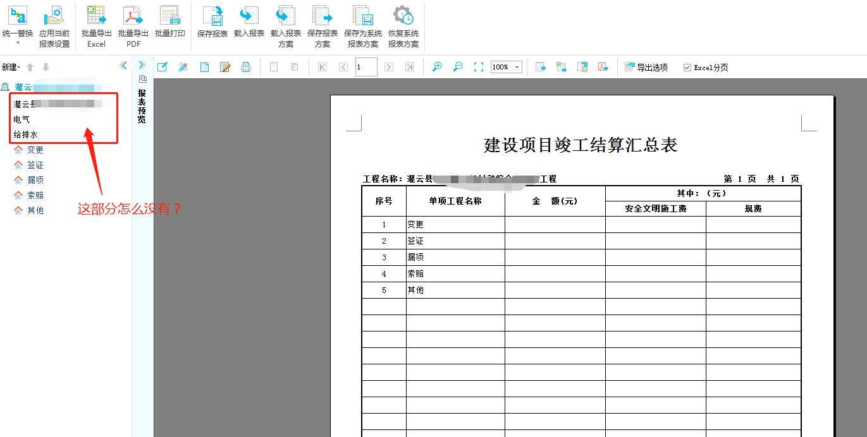The width and height of the screenshot is (867, 437).
Task: Click table cell 签证 in report
Action: click(455, 241)
